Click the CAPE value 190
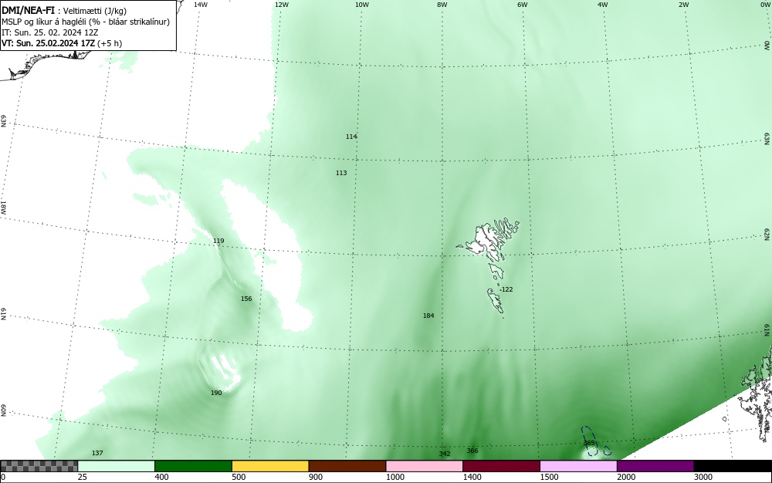Image resolution: width=772 pixels, height=483 pixels. (216, 393)
